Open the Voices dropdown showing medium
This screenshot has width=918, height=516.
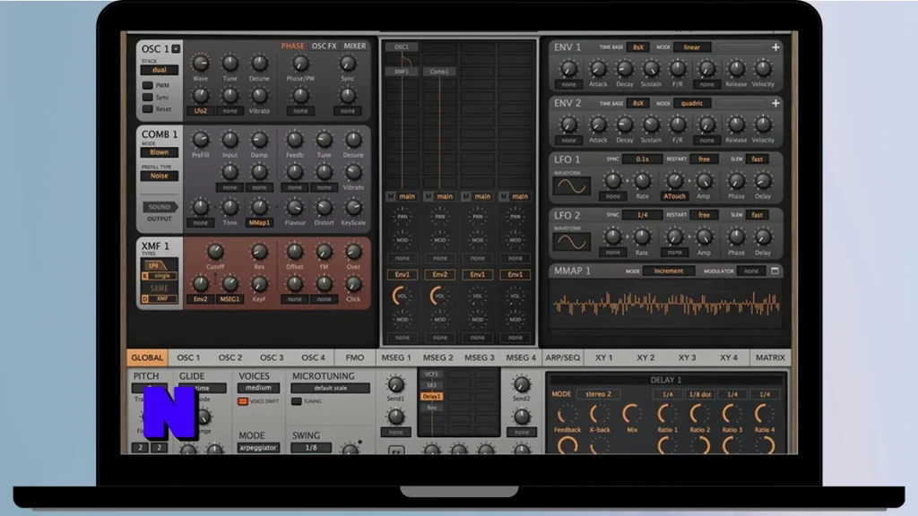258,388
